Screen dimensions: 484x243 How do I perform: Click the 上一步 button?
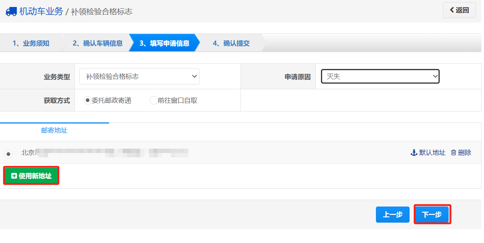(x=393, y=215)
